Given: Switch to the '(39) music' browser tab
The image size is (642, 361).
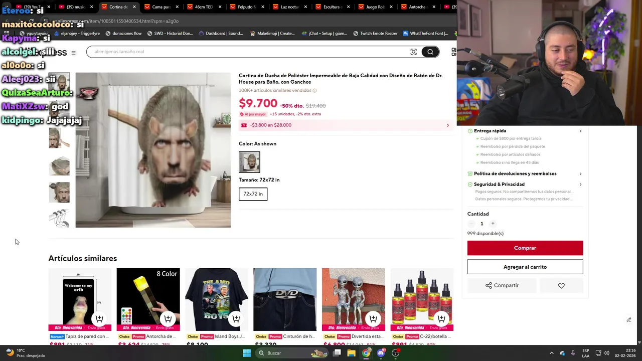Looking at the screenshot, I should click(76, 7).
